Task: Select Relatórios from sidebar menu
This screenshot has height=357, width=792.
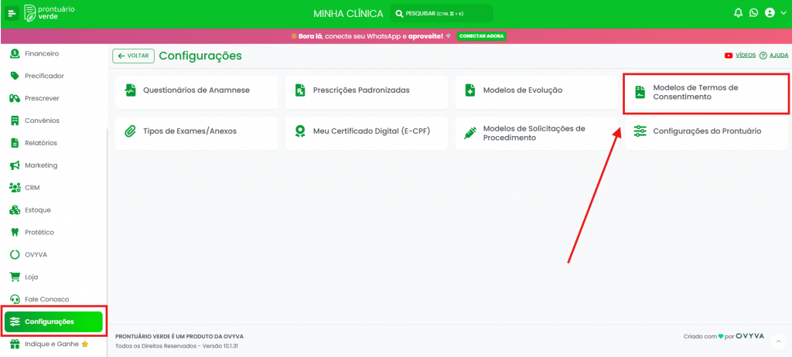Action: click(x=40, y=143)
